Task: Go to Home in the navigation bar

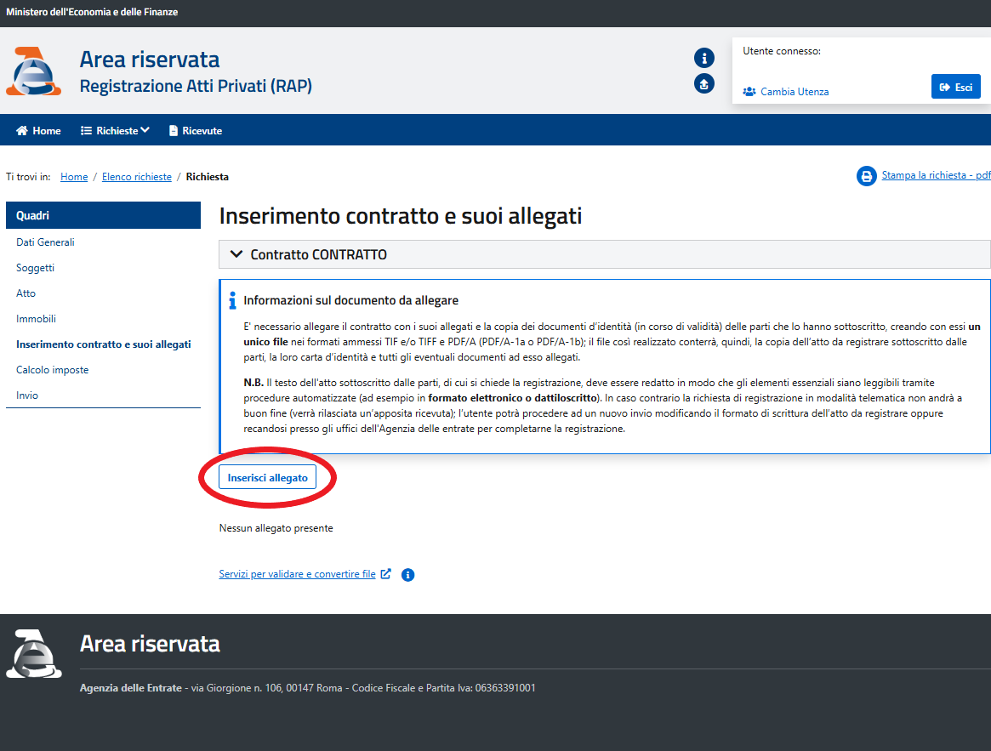Action: [x=38, y=131]
